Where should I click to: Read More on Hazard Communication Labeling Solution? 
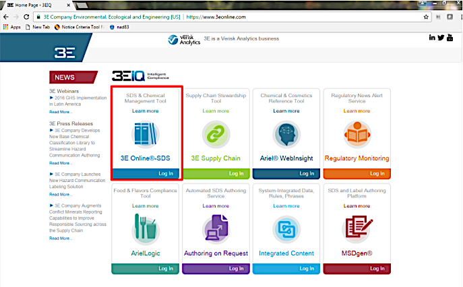[61, 194]
